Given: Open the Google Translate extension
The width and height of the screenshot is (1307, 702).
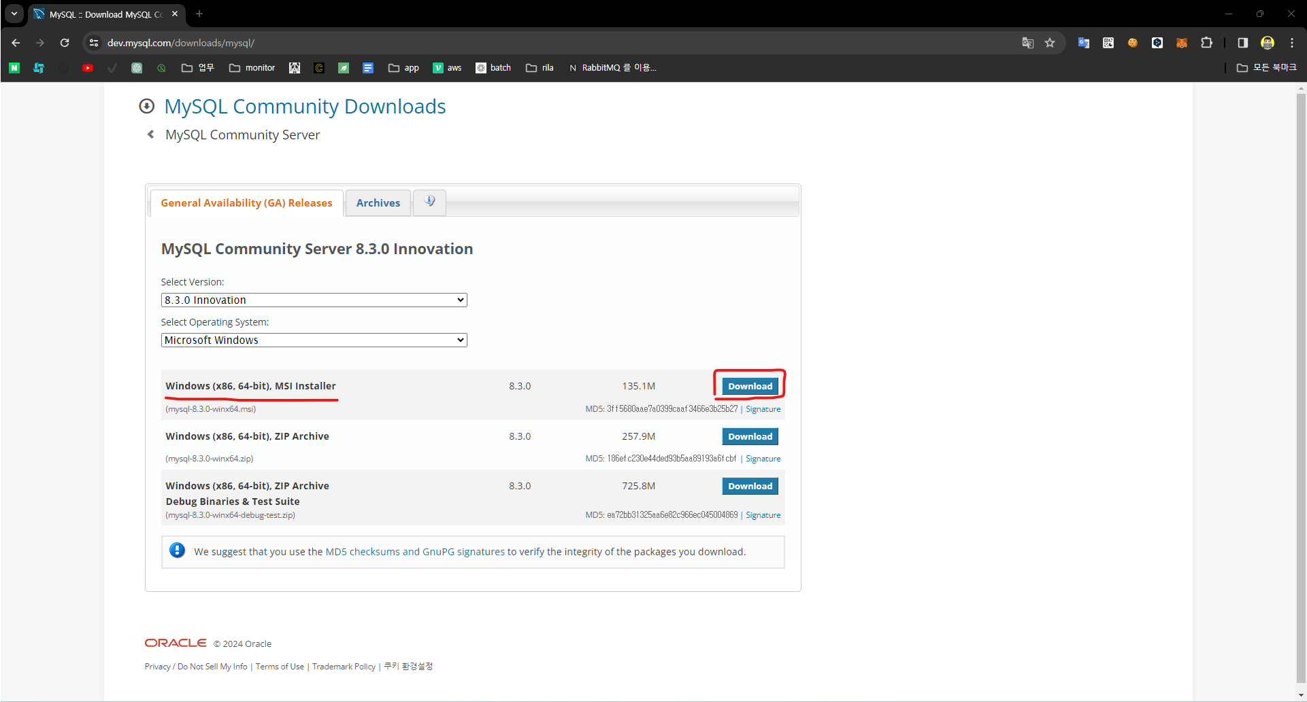Looking at the screenshot, I should [1084, 43].
